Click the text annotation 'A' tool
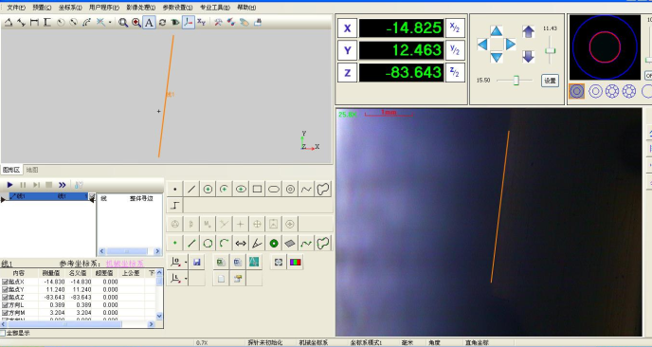The height and width of the screenshot is (347, 652). [x=149, y=23]
